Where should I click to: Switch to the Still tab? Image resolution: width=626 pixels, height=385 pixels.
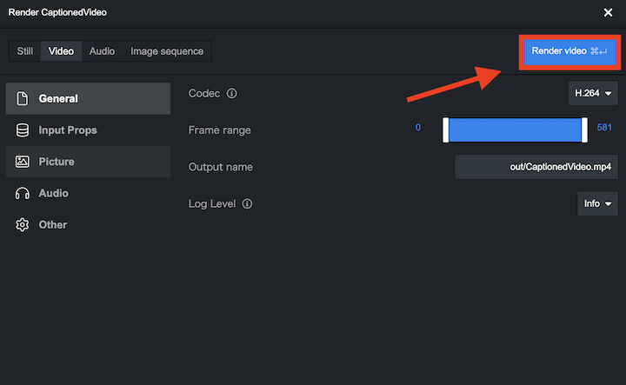pos(25,51)
